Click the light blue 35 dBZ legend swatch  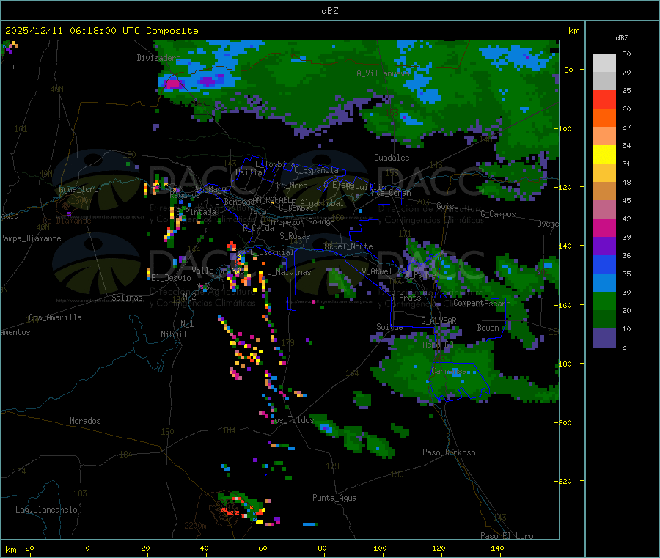pyautogui.click(x=604, y=282)
